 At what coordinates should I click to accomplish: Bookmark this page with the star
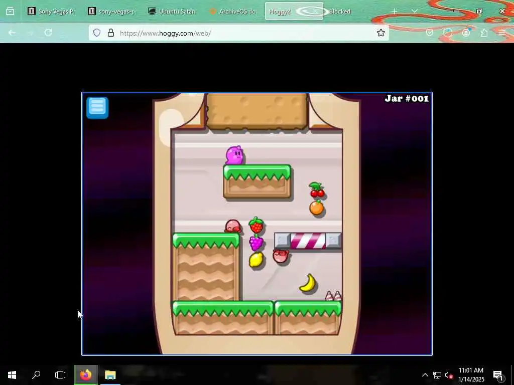coord(380,33)
